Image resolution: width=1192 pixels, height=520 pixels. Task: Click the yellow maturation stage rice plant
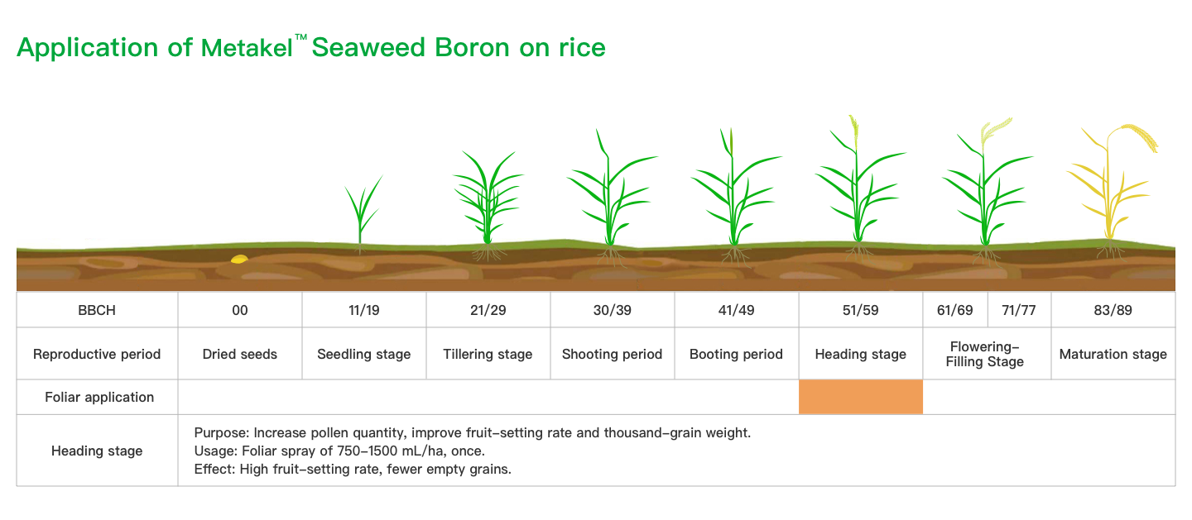(1109, 186)
